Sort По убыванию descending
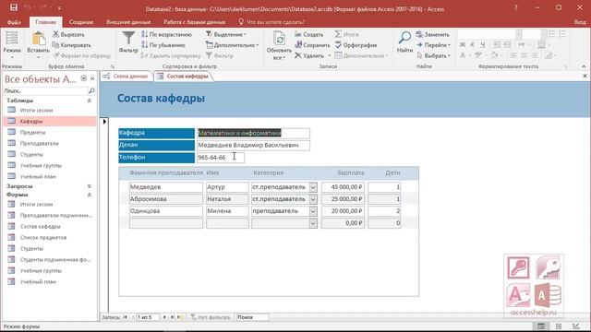The image size is (591, 332). pos(163,45)
